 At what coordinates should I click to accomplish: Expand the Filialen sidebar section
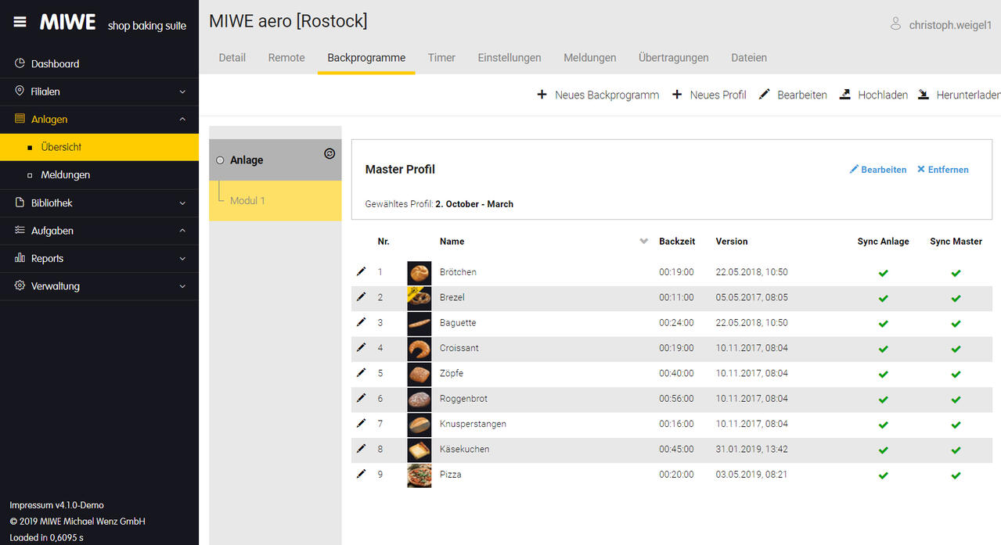pos(182,91)
